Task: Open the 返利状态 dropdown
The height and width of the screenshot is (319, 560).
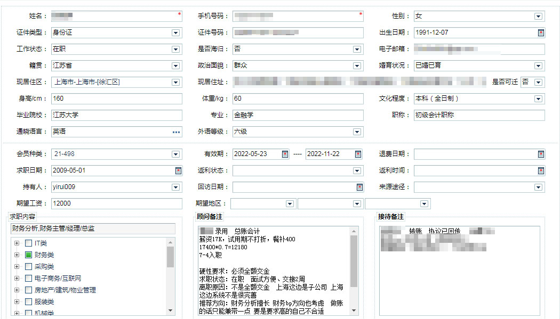Action: pos(357,171)
